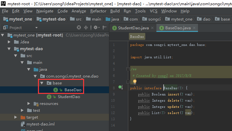Click the interface icon beside BaseDao in tree
Viewport: 232px width, 131px height.
pyautogui.click(x=56, y=90)
